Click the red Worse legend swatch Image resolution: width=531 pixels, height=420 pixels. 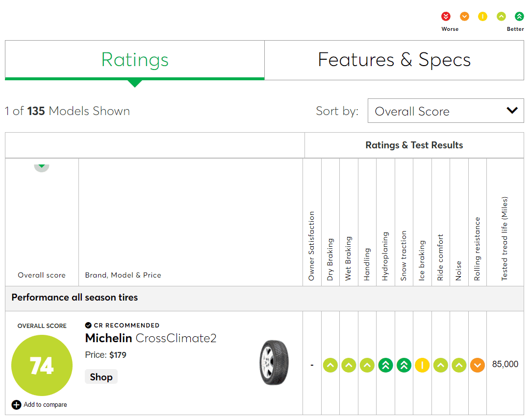coord(446,17)
